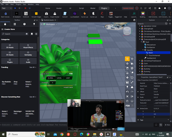The height and width of the screenshot is (137, 172).
Task: Open the Test mode dropdown
Action: click(7, 8)
